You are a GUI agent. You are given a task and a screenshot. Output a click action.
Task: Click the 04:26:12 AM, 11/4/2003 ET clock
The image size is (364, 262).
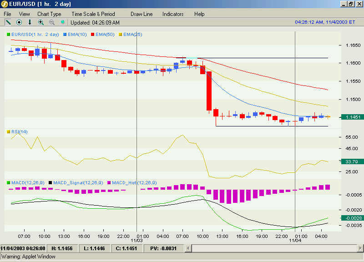pos(325,22)
